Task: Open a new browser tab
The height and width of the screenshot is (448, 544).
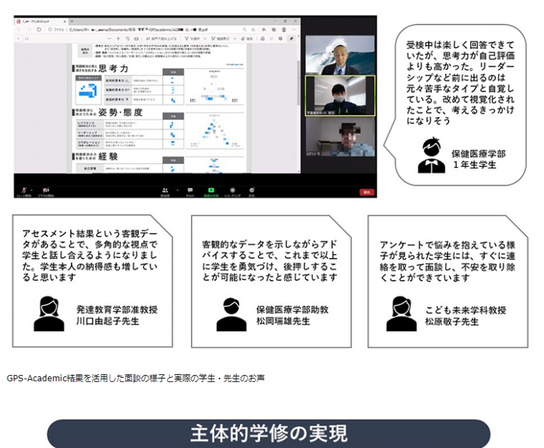Action: click(72, 21)
